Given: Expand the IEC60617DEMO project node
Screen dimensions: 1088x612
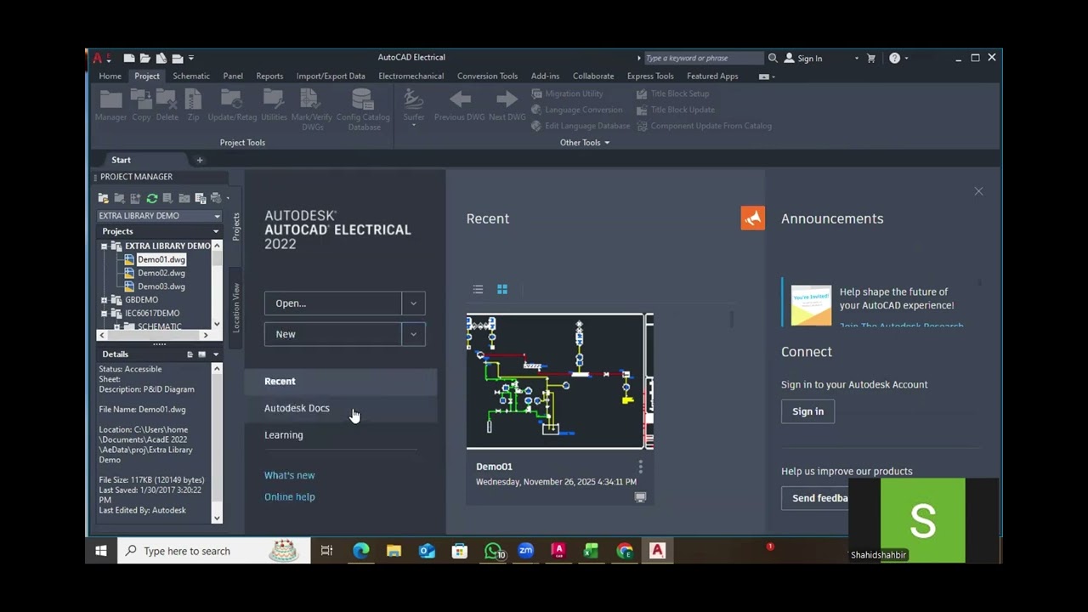Looking at the screenshot, I should click(x=105, y=314).
